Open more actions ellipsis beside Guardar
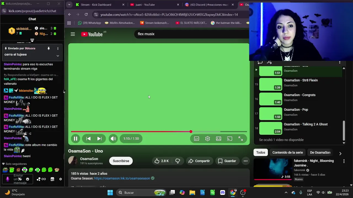 245,161
